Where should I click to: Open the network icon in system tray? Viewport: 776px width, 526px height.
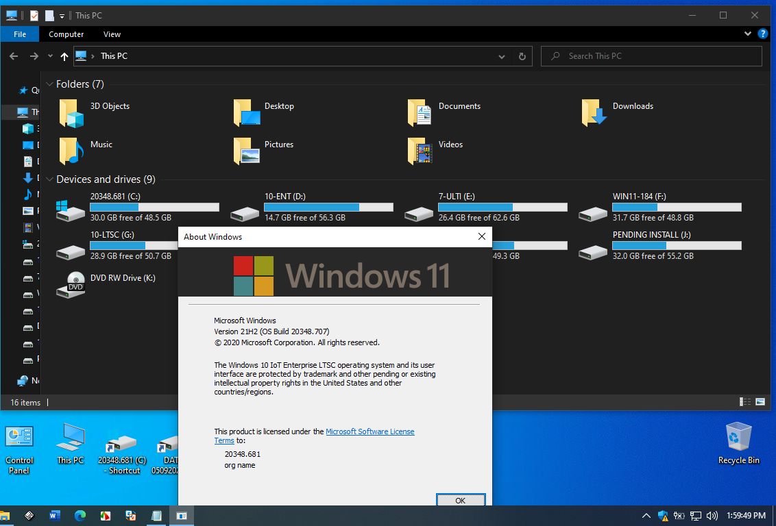(x=695, y=516)
